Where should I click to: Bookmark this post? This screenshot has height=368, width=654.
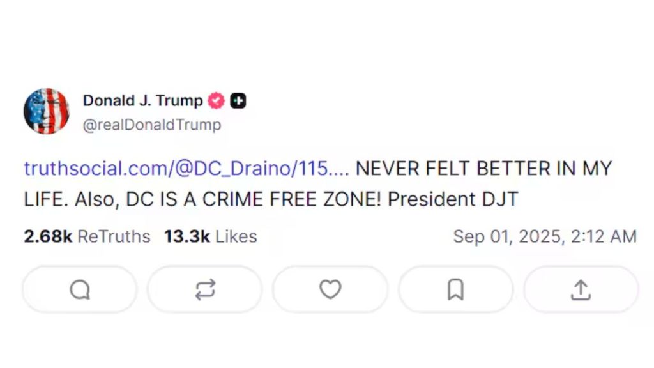click(455, 289)
